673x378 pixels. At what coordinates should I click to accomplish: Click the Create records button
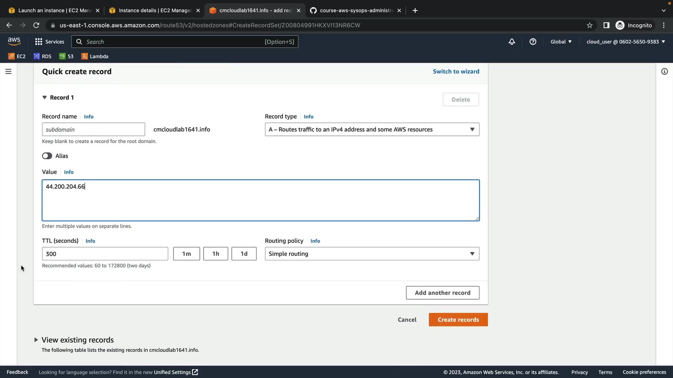coord(458,320)
